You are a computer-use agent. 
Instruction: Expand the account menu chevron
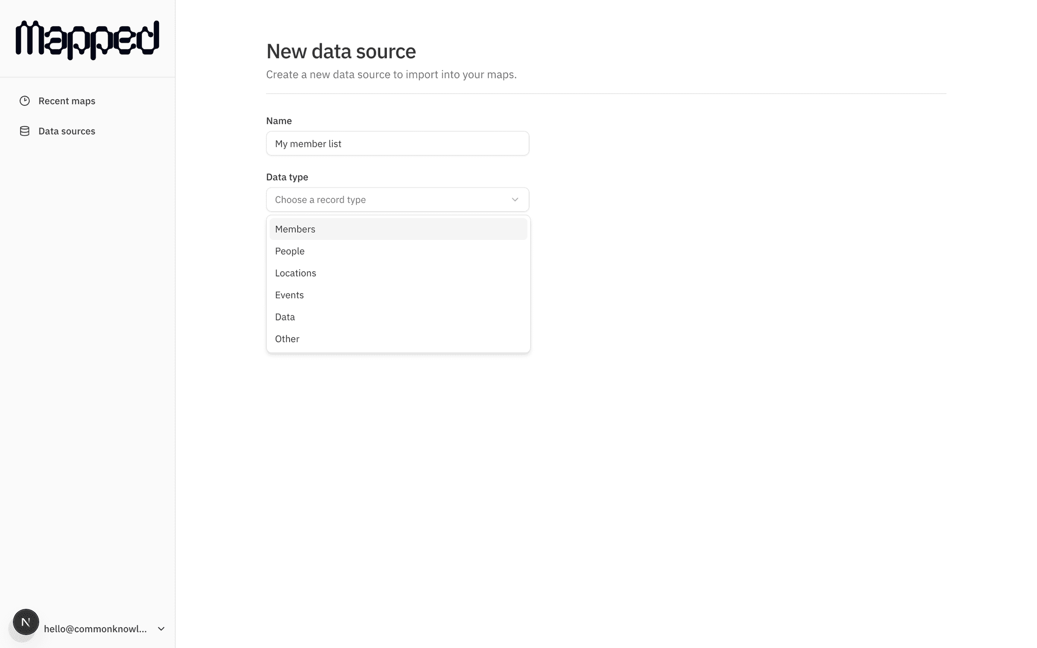pos(161,629)
